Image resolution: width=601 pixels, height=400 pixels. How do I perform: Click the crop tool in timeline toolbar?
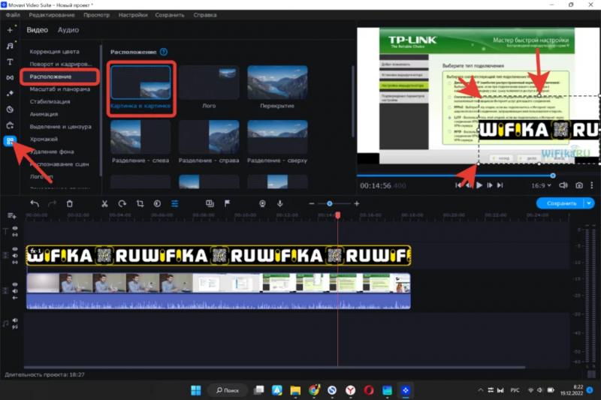point(140,203)
